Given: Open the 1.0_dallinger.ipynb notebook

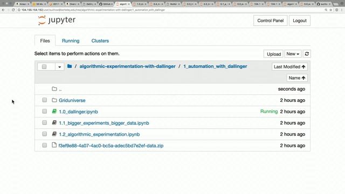Looking at the screenshot, I should (x=78, y=112).
